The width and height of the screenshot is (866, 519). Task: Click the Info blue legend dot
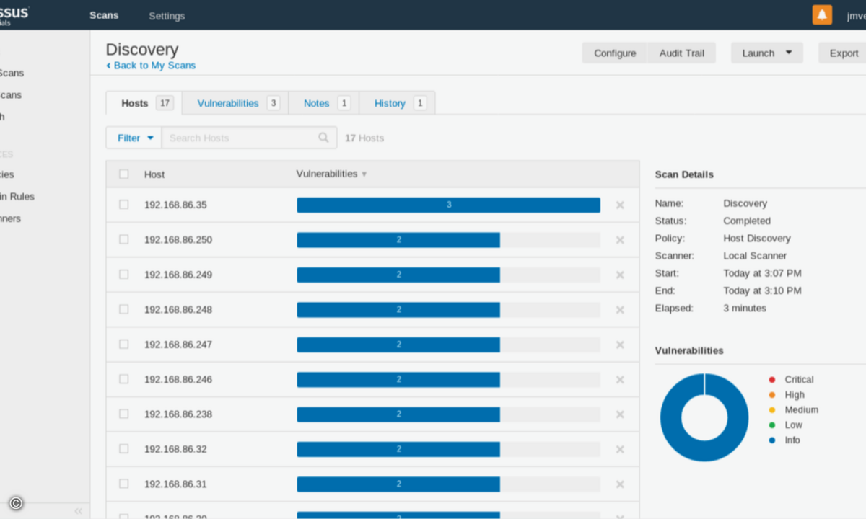tap(772, 440)
